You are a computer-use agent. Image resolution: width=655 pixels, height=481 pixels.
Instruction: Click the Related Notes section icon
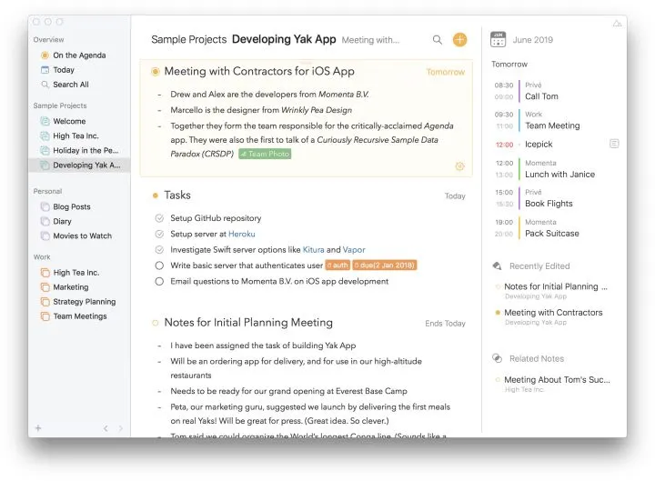(497, 358)
